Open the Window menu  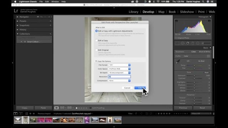coord(55,1)
